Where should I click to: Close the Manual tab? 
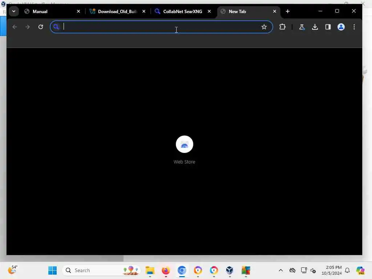(78, 11)
